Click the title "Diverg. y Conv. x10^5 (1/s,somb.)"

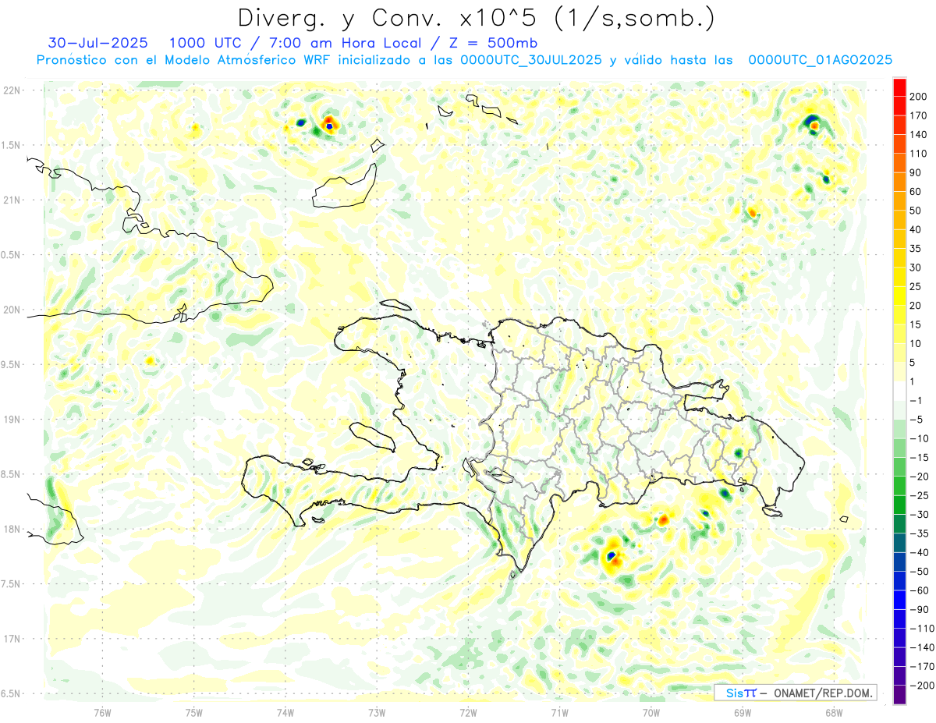click(476, 17)
